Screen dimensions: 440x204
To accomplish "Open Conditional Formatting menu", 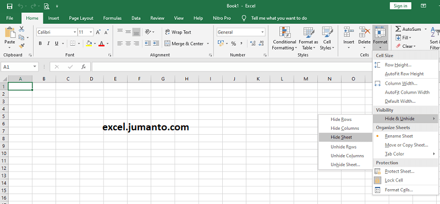I will (x=284, y=38).
